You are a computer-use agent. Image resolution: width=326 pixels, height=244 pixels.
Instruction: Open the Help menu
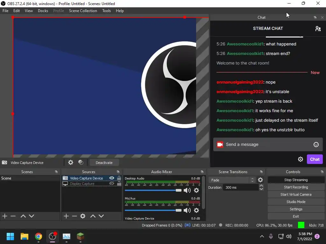(x=120, y=11)
